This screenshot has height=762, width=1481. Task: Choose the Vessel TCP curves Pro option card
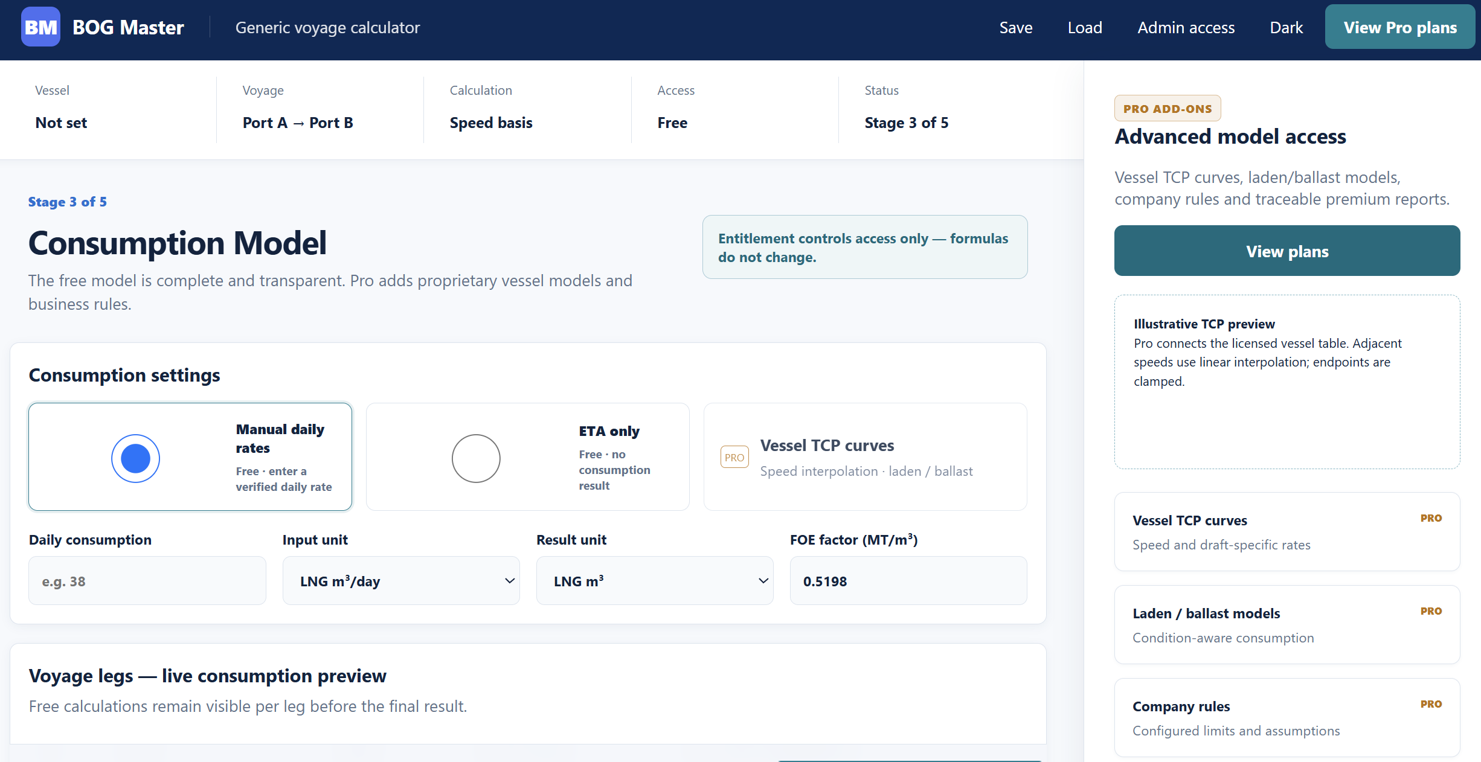(866, 457)
